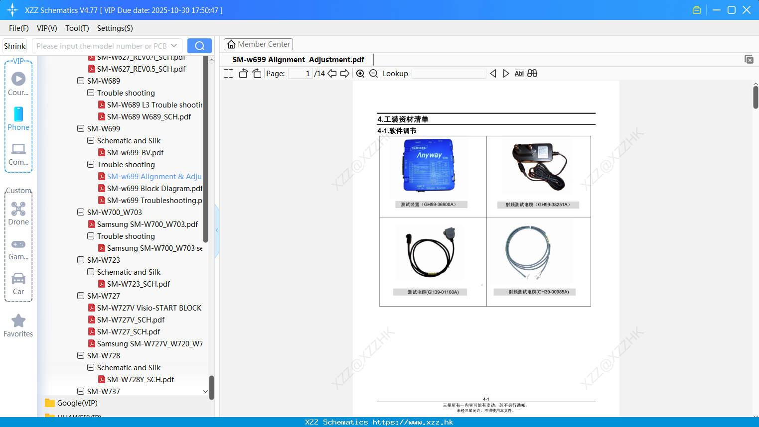Open the VIP(V) menu

(47, 28)
